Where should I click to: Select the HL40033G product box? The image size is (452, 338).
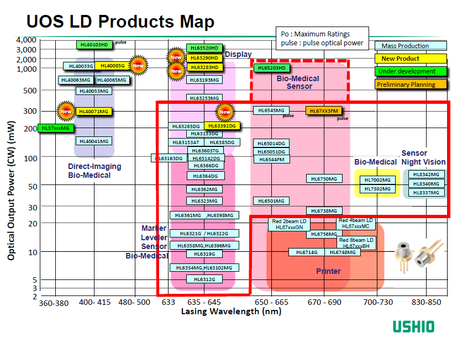coord(79,66)
